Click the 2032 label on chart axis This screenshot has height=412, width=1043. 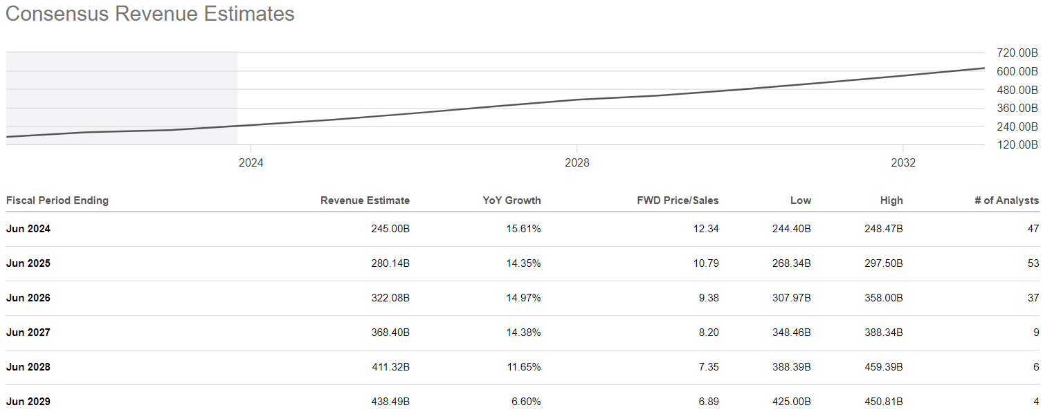coord(903,163)
